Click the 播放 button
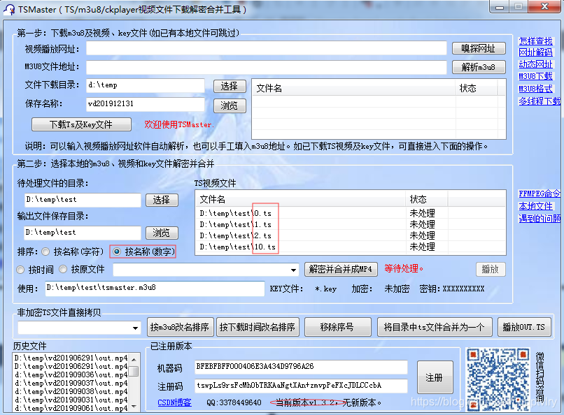The image size is (564, 415). (x=491, y=269)
